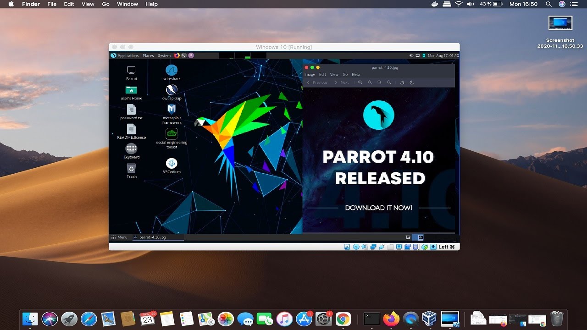The height and width of the screenshot is (330, 587).
Task: Open VirtualBox from the Dock
Action: coord(429,319)
